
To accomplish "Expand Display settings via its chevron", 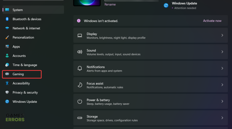I will pyautogui.click(x=222, y=35).
